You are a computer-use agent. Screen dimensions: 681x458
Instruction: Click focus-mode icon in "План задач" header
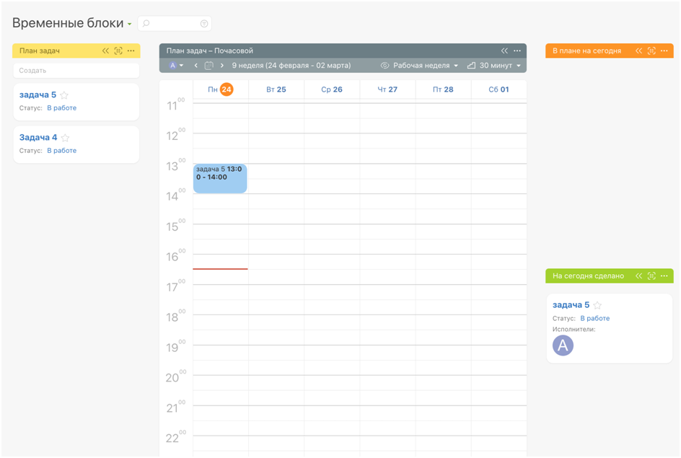(x=118, y=51)
